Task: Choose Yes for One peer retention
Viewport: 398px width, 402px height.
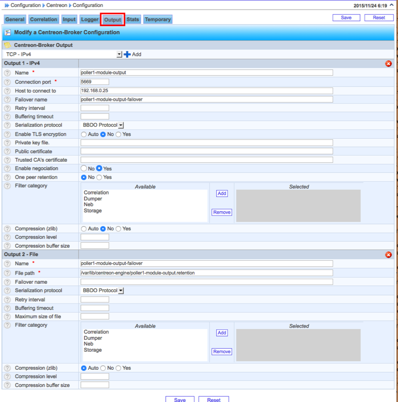Action: pyautogui.click(x=99, y=177)
